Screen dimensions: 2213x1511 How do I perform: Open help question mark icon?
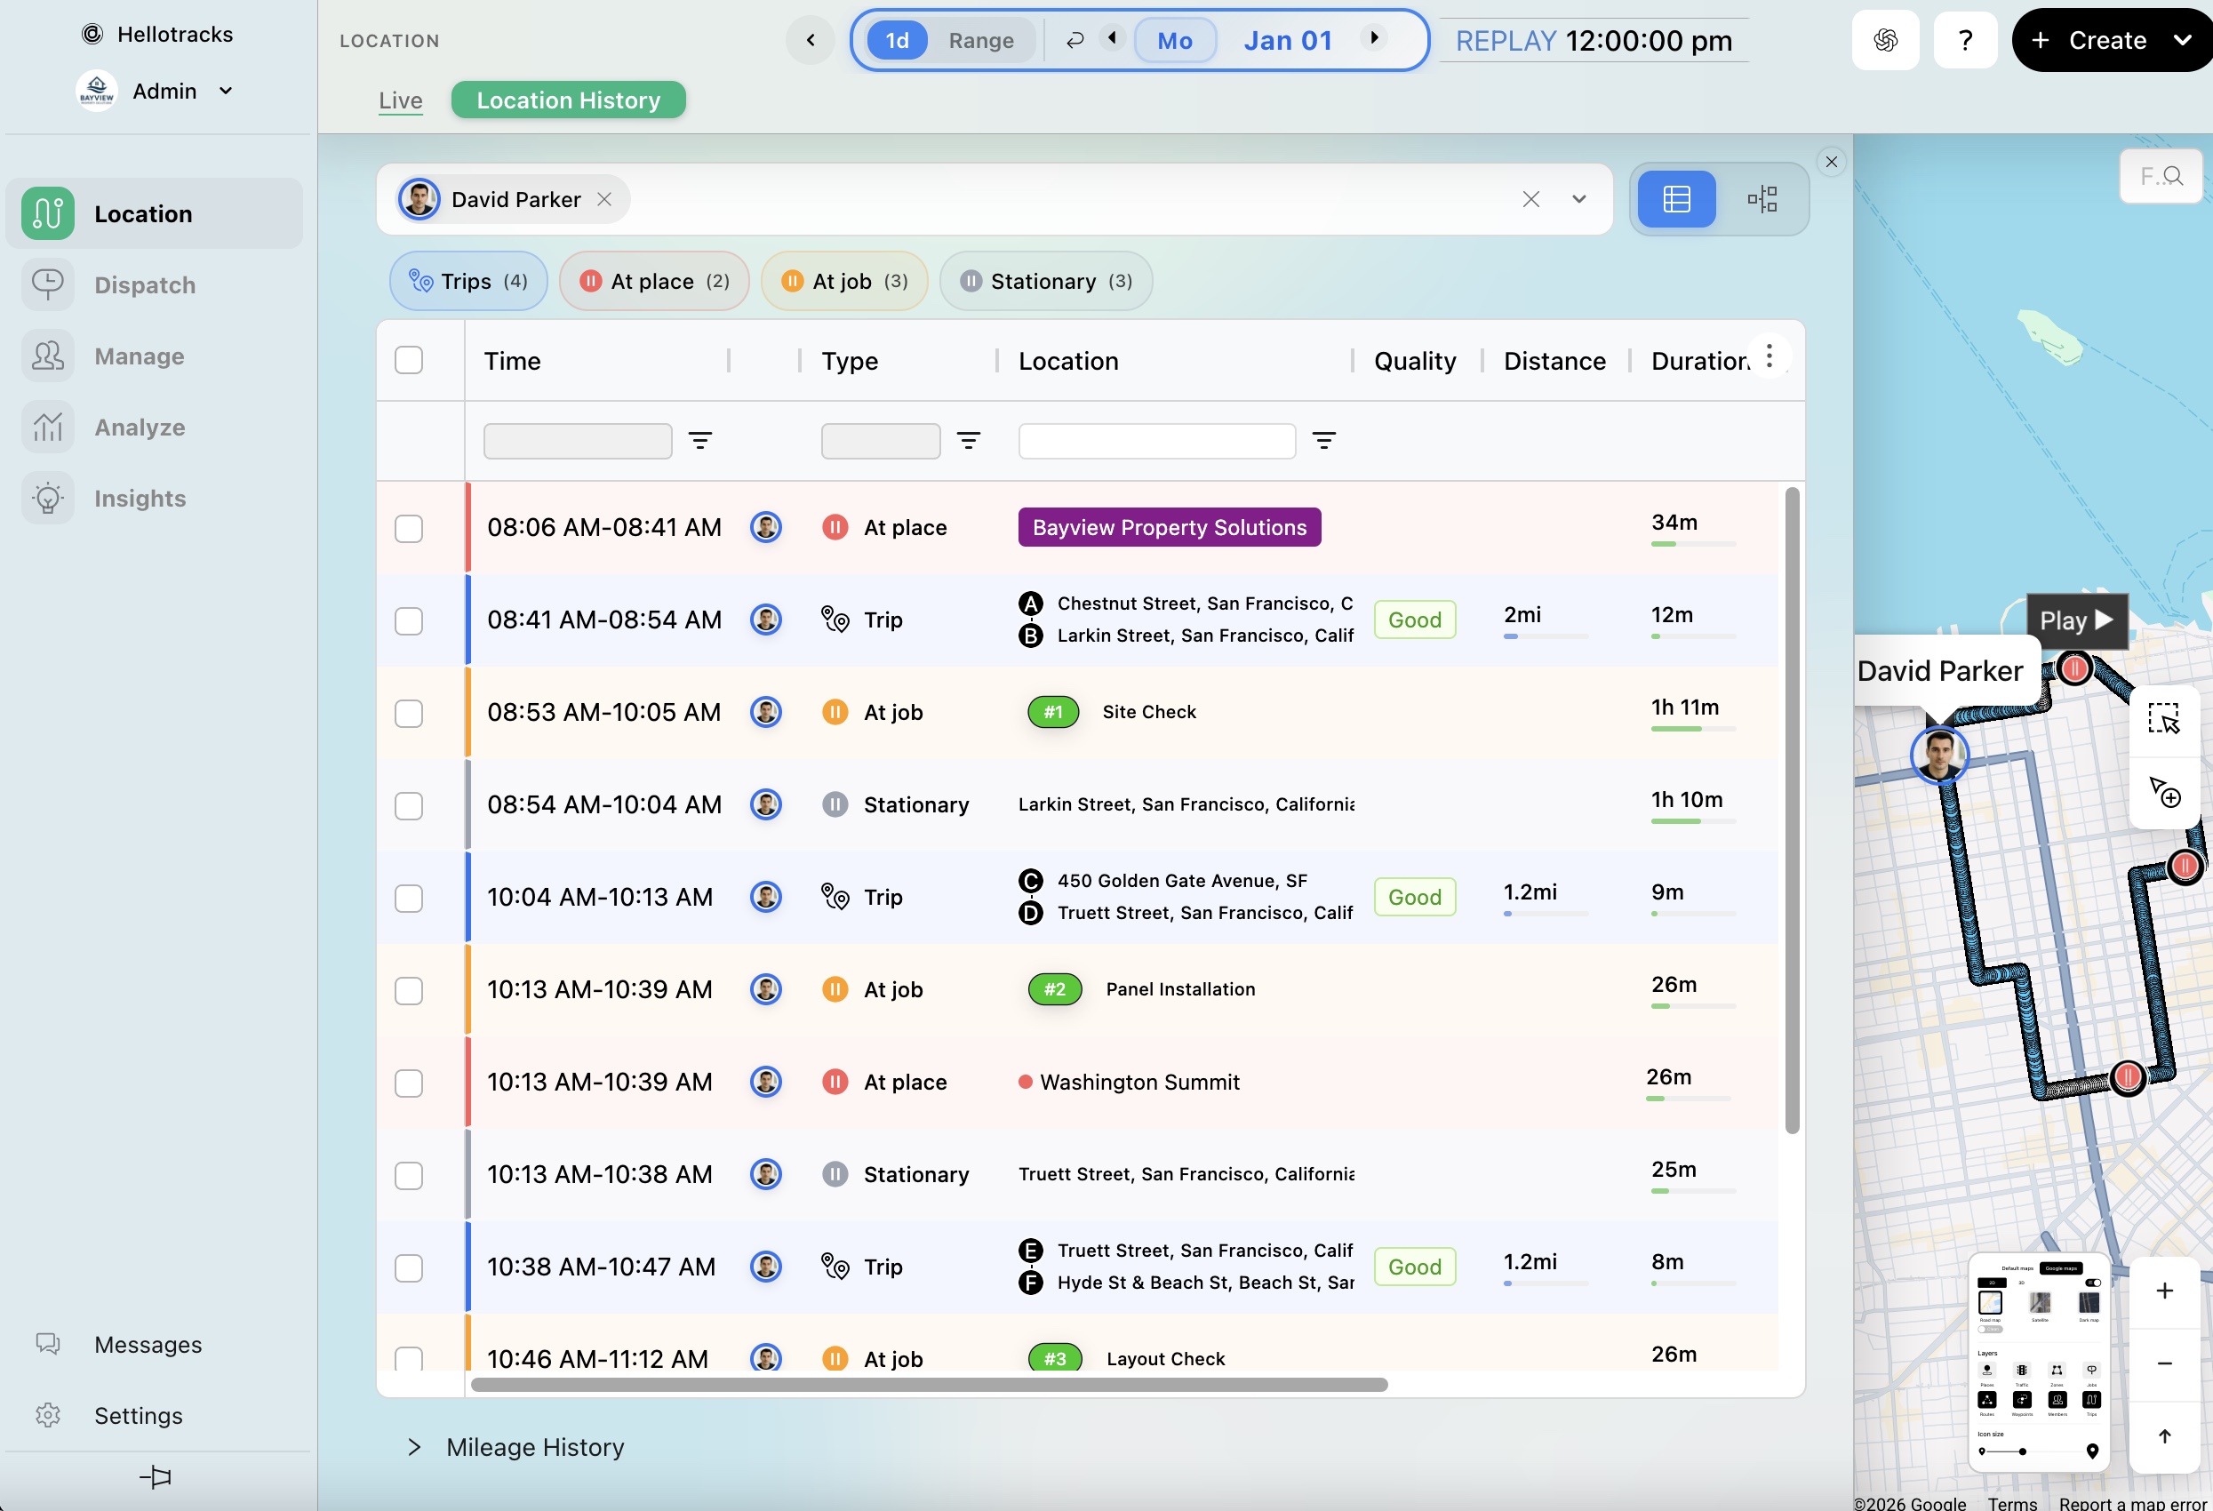click(x=1964, y=40)
